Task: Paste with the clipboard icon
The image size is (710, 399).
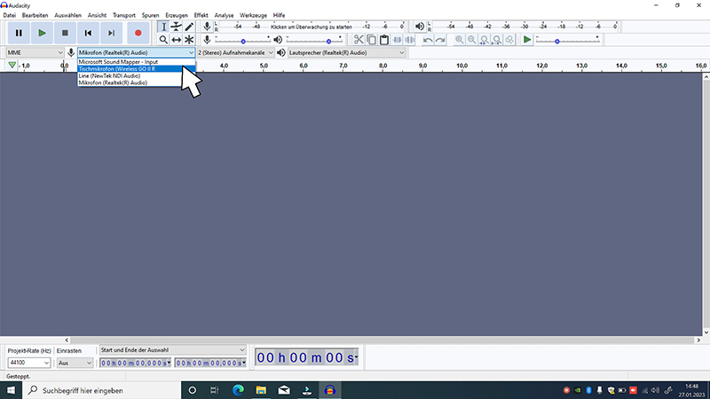Action: [x=384, y=40]
